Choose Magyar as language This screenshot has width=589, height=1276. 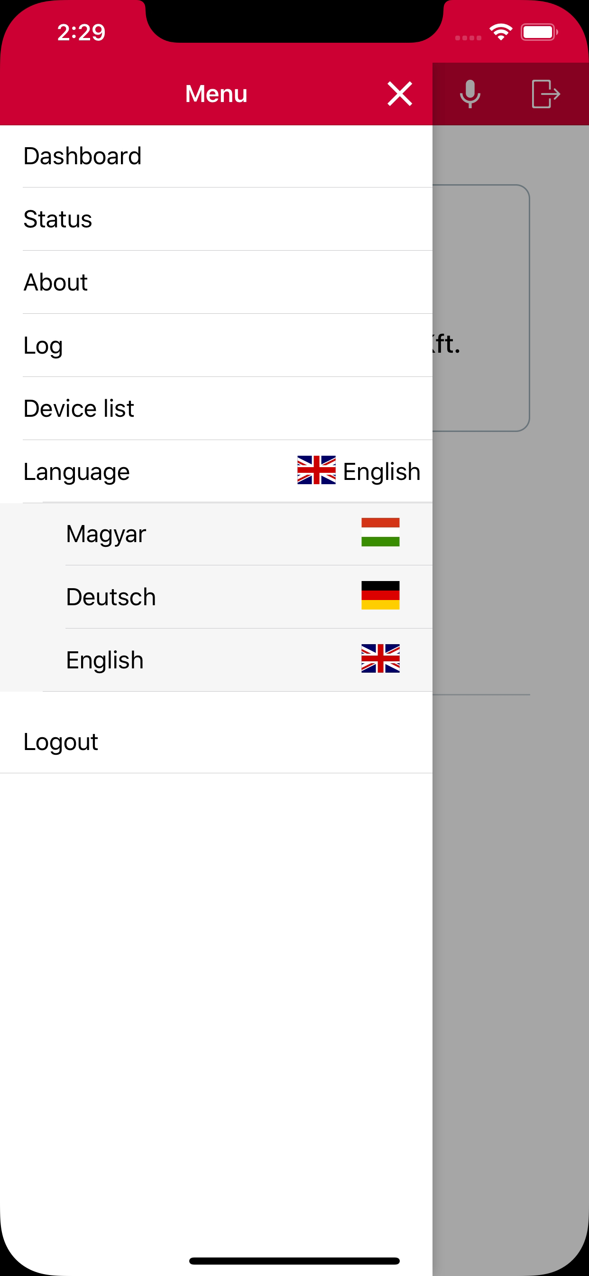[216, 534]
